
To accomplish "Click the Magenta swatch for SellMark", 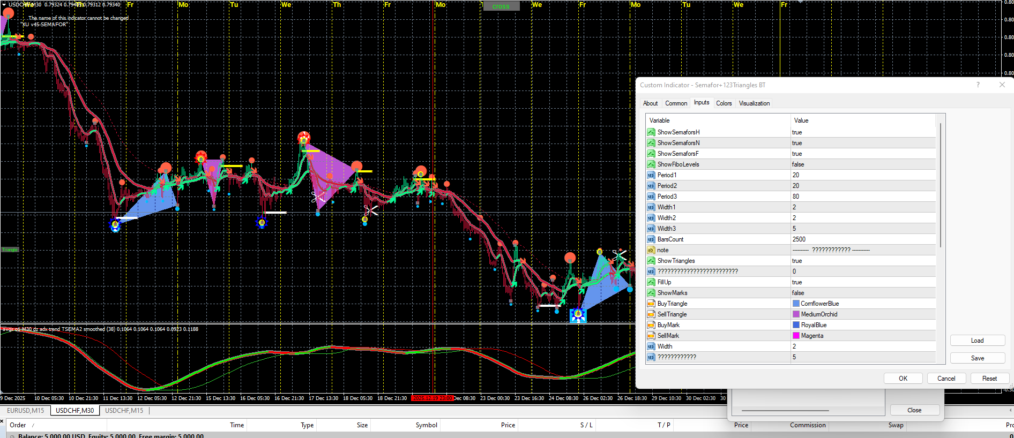I will coord(796,336).
